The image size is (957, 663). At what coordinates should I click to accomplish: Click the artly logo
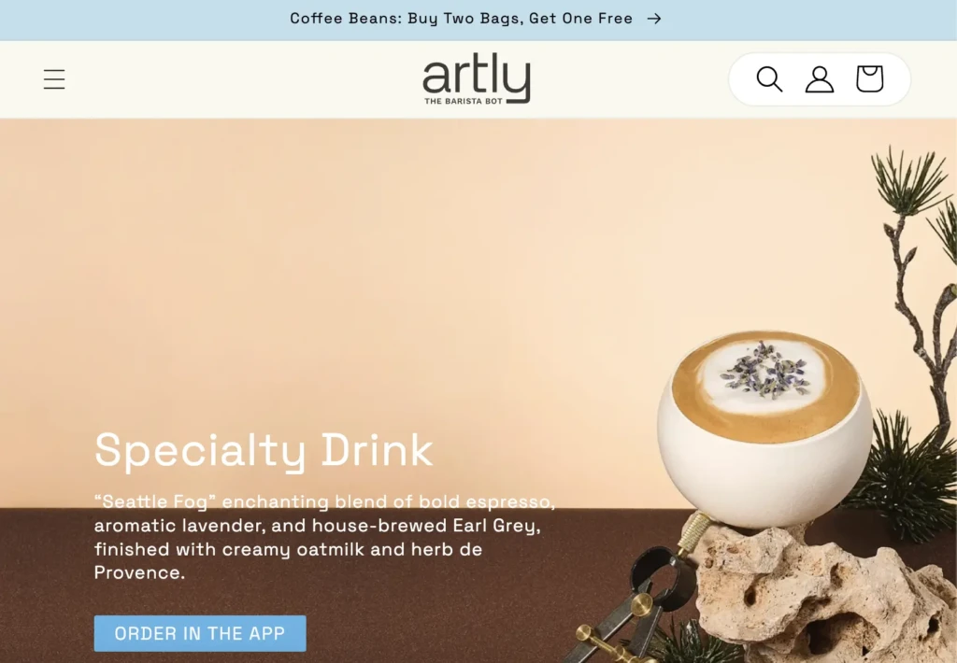(477, 78)
